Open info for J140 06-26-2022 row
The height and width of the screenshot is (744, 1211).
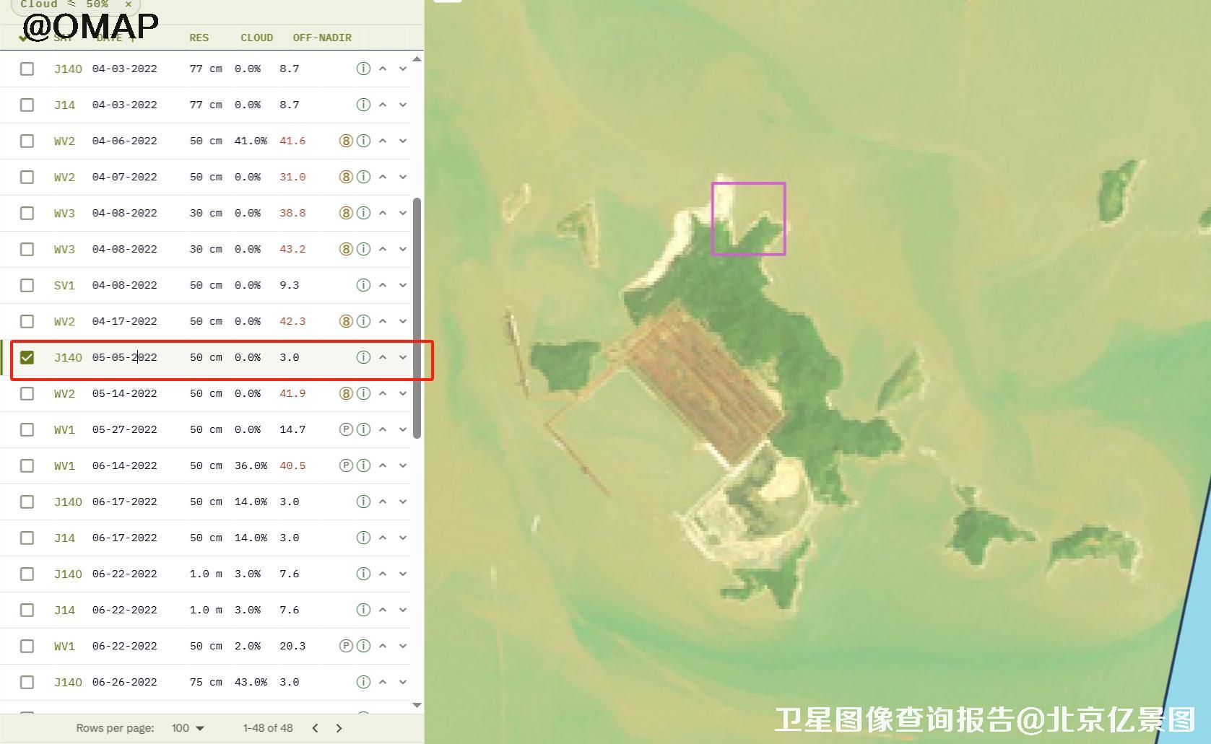pos(363,682)
